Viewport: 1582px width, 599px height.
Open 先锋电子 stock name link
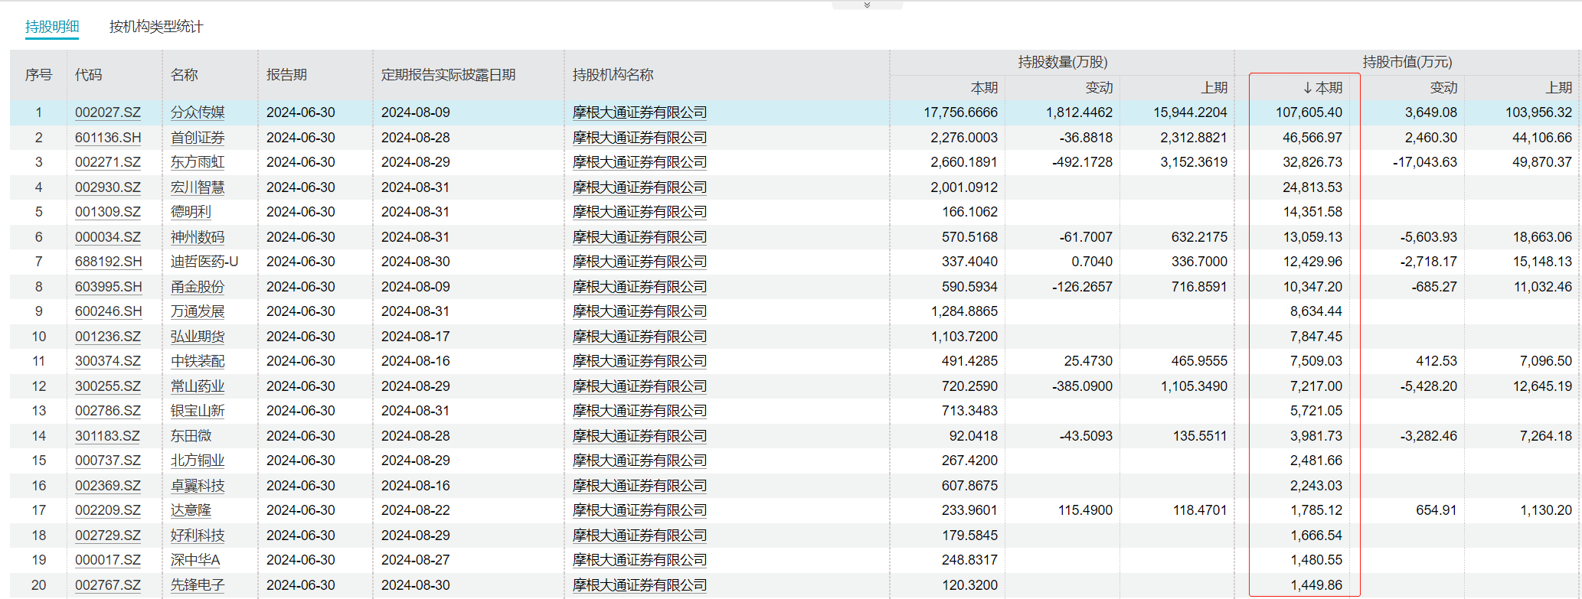coord(198,585)
